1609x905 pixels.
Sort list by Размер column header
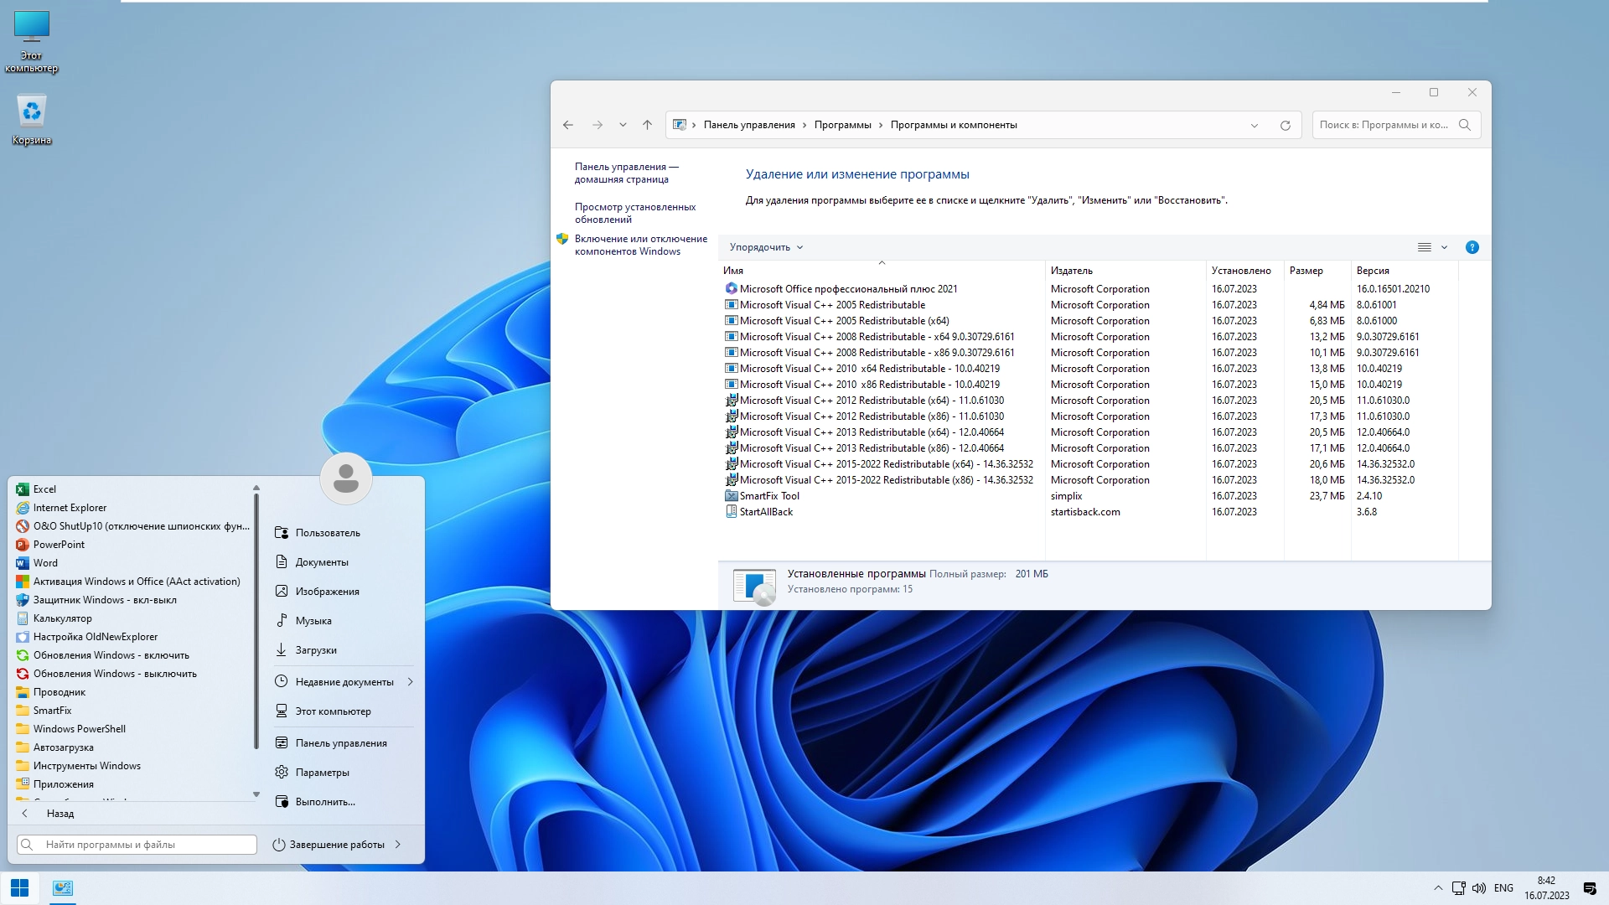1317,271
